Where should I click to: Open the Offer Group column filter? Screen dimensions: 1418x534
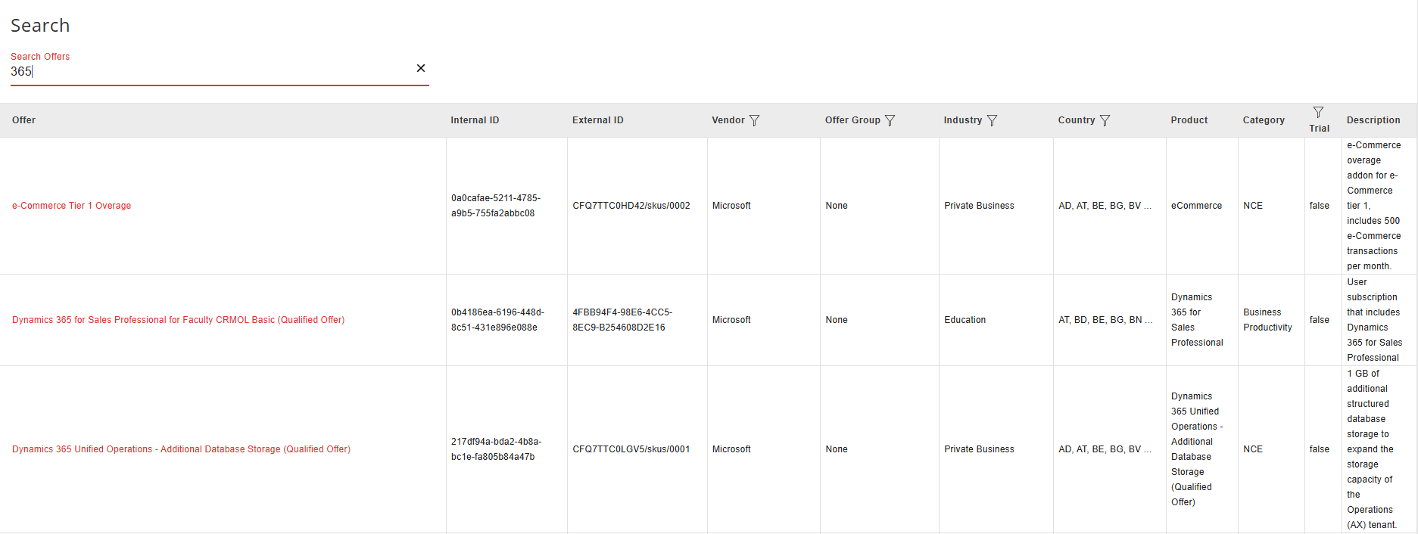(x=890, y=120)
